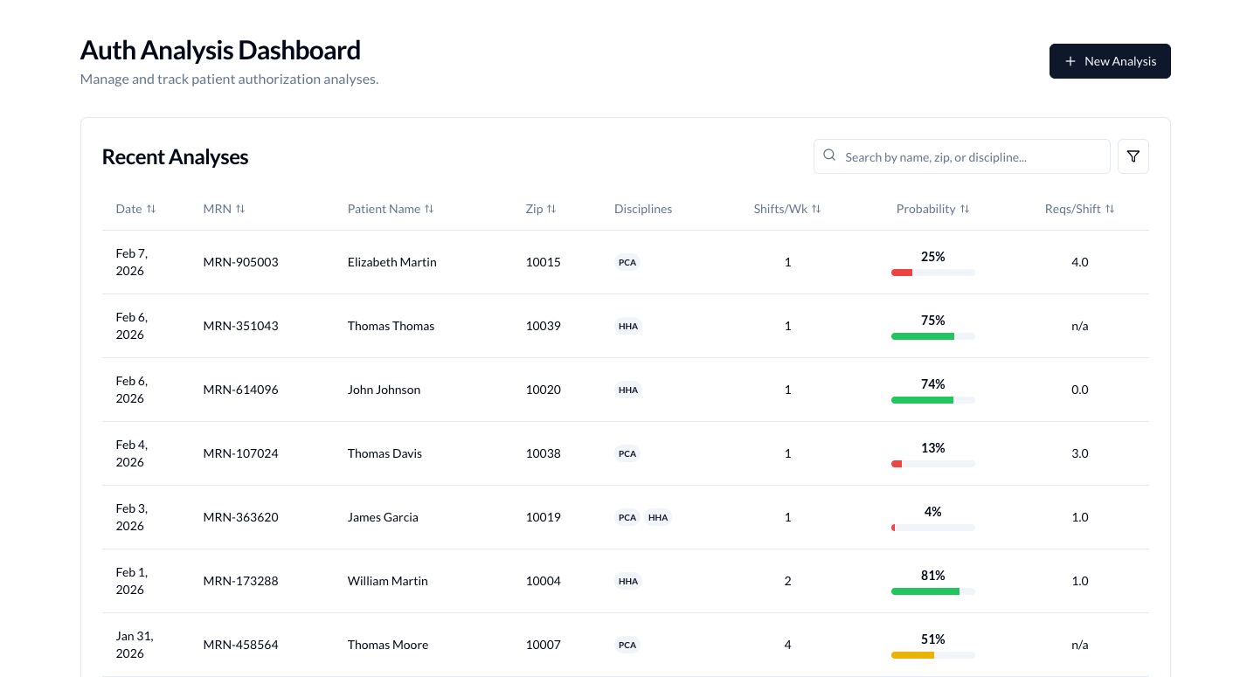
Task: Click PCA badge for Thomas Moore
Action: pos(627,645)
